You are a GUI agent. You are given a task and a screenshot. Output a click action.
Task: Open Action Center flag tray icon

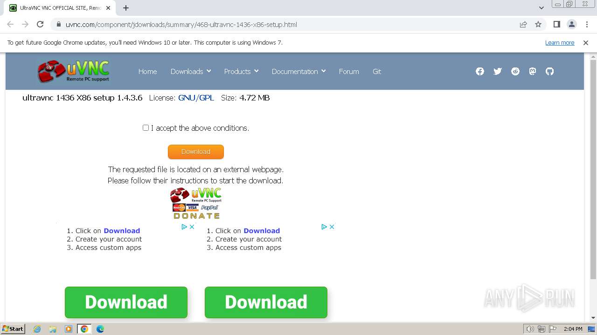[x=552, y=329]
